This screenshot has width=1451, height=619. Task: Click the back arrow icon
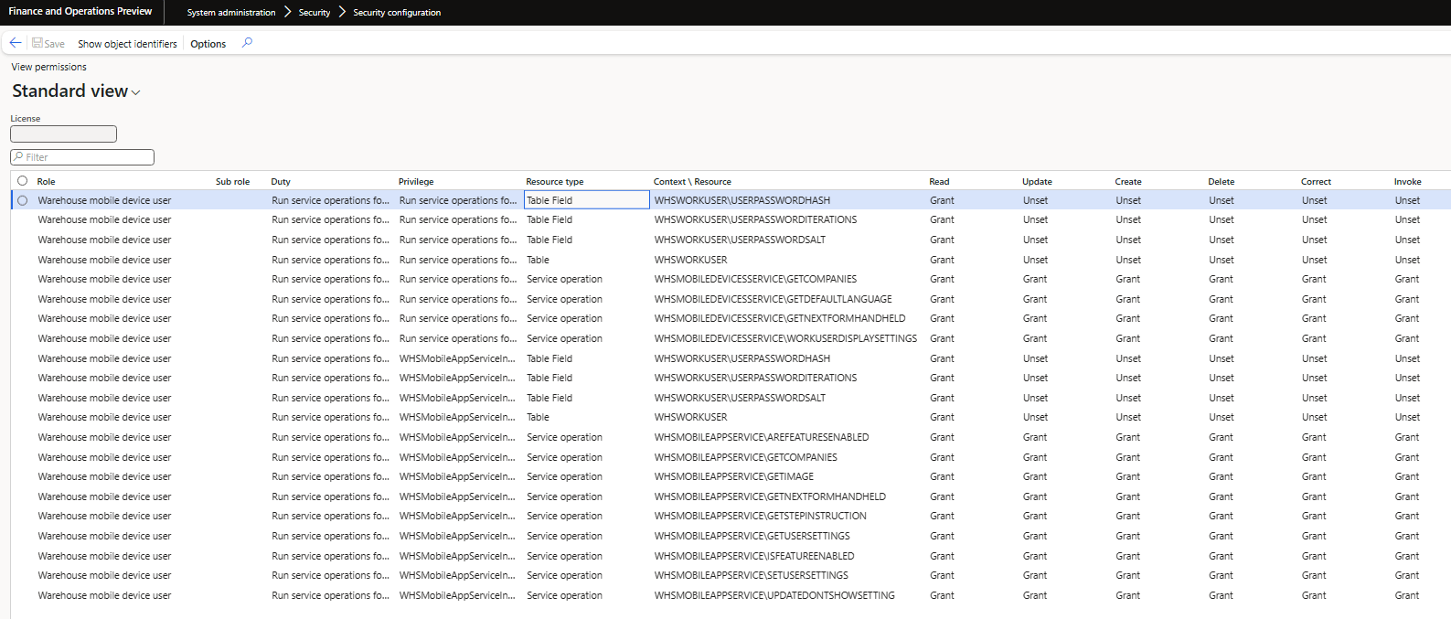[x=16, y=43]
